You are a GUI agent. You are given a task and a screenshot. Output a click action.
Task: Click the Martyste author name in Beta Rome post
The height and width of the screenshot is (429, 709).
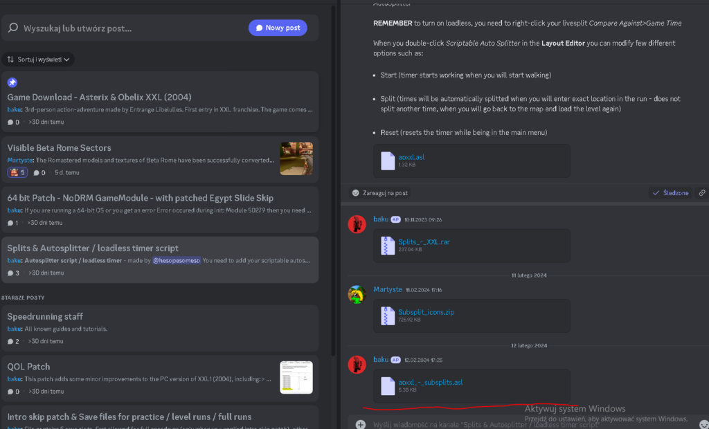tap(20, 160)
